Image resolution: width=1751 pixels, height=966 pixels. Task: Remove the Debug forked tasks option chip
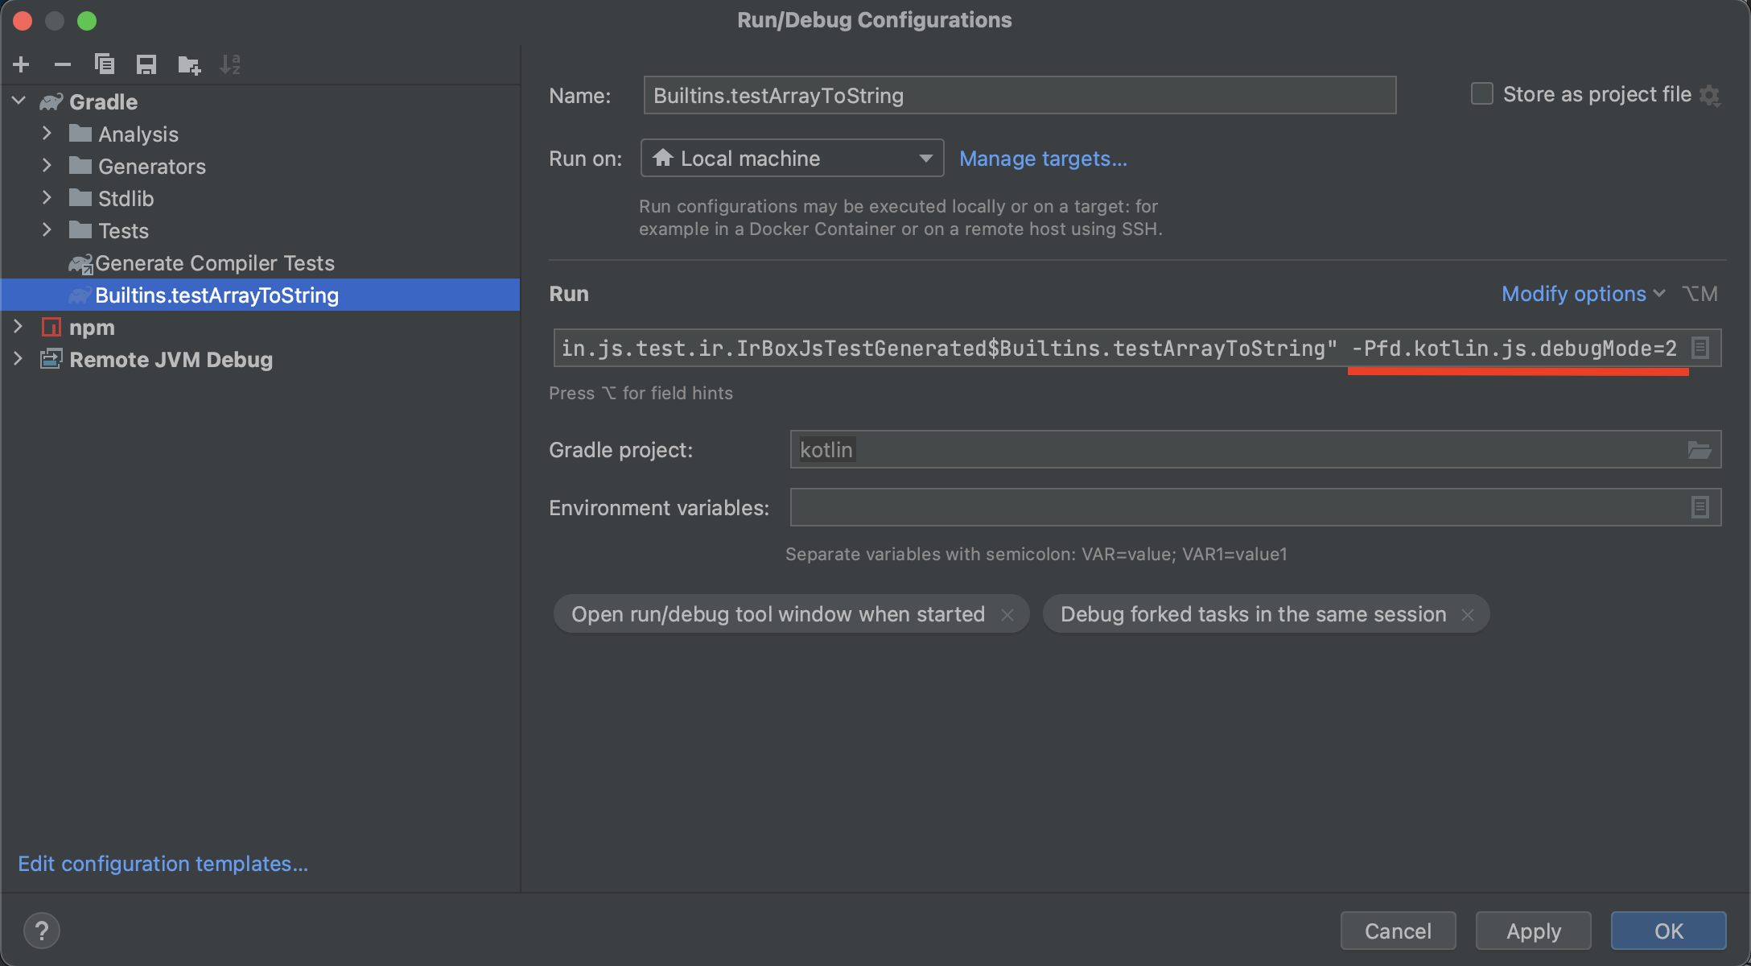click(1468, 615)
